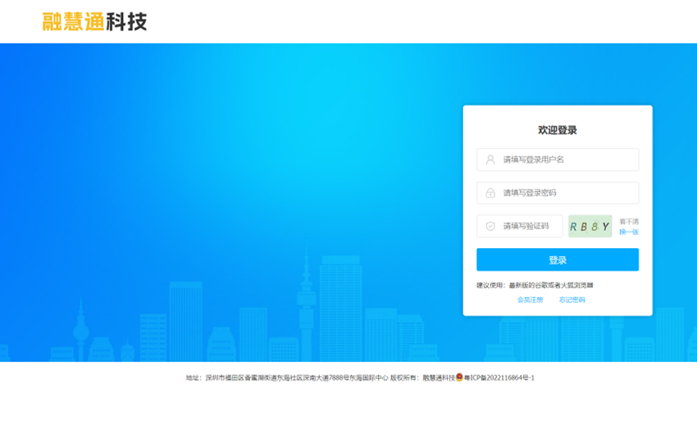The height and width of the screenshot is (438, 697).
Task: Click the user icon in username field
Action: click(x=490, y=160)
